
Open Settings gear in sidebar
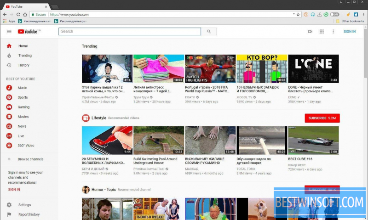point(9,205)
